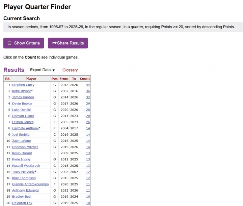Sort table by Count column header
Screen dimensions: 243x206
pos(85,79)
